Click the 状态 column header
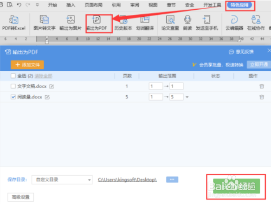Image resolution: width=271 pixels, height=204 pixels. 215,76
